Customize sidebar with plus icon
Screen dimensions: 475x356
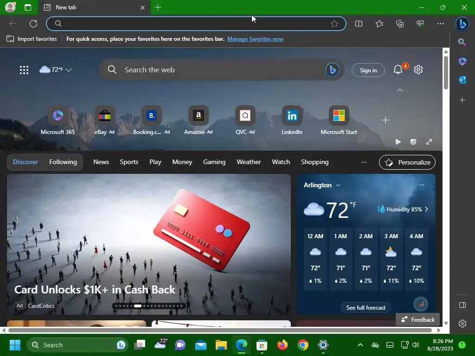(462, 100)
